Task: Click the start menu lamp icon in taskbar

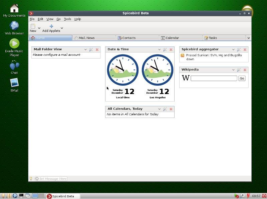Action: [3, 196]
